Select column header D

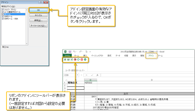tap(152, 80)
